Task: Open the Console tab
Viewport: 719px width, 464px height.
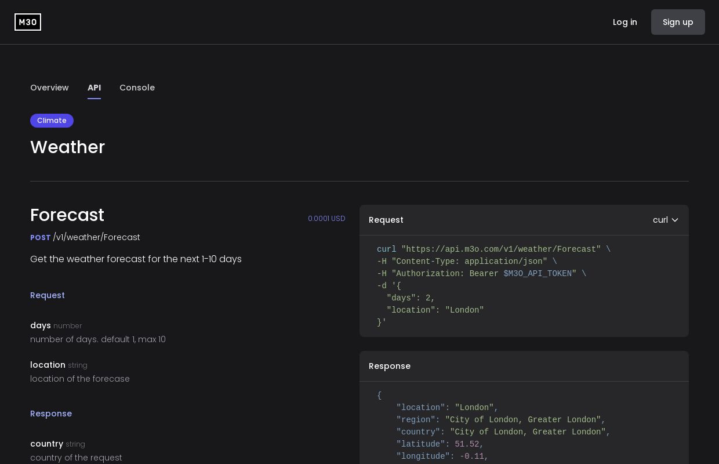Action: coord(137,88)
